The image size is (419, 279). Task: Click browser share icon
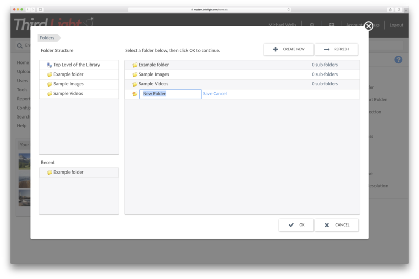[390, 9]
